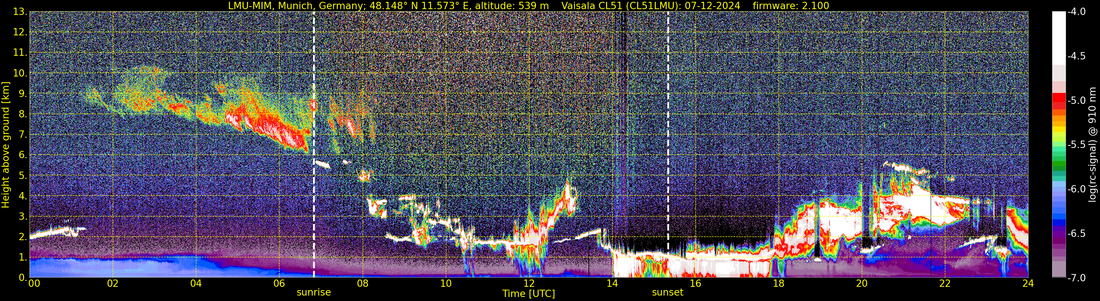Click the 'Height above ground [km]' axis title
Screen dimensions: 1100x301
pyautogui.click(x=5, y=145)
